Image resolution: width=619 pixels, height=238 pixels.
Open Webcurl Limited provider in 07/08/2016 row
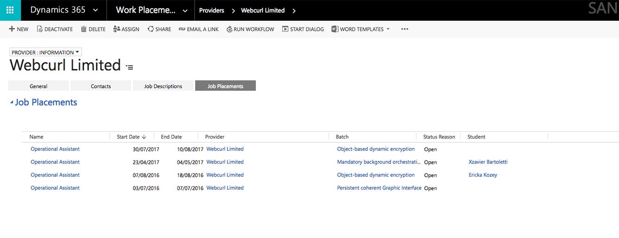click(225, 175)
